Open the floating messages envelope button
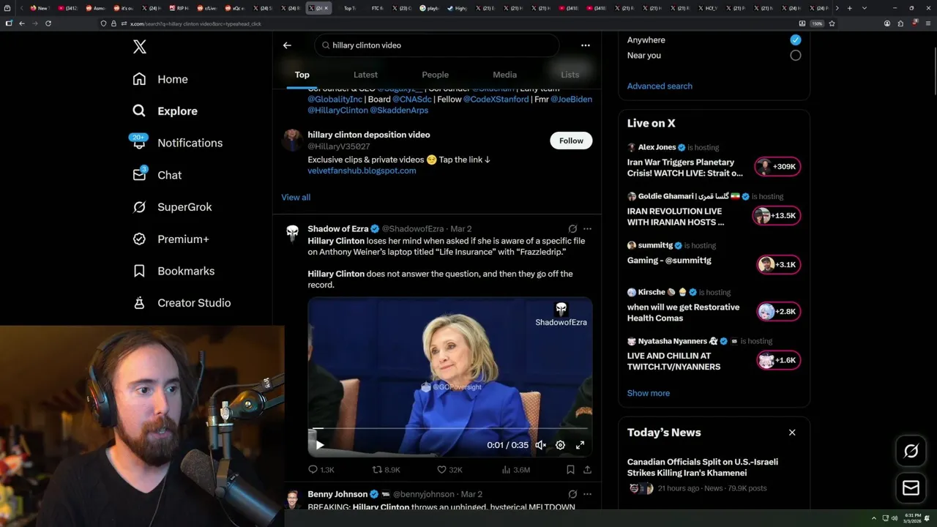 click(911, 488)
